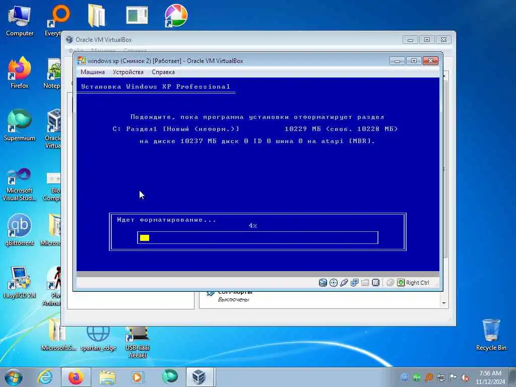The image size is (516, 387).
Task: Open the Устройства menu
Action: click(x=128, y=72)
